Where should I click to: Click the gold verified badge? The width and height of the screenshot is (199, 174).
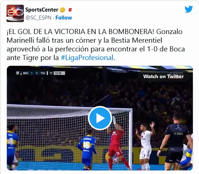point(62,10)
